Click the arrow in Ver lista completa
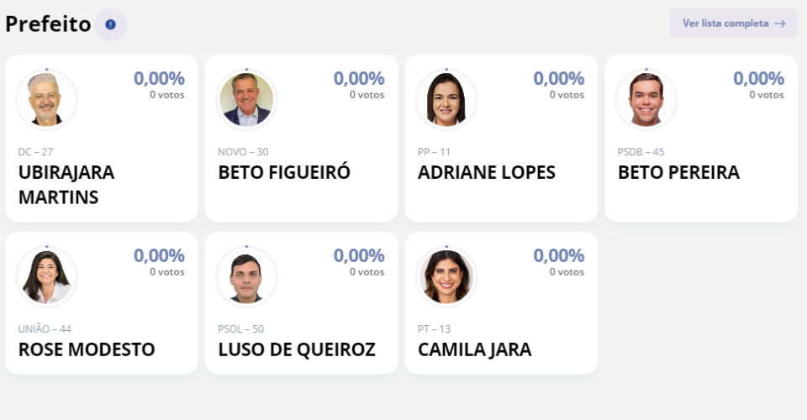807x420 pixels. click(x=780, y=24)
